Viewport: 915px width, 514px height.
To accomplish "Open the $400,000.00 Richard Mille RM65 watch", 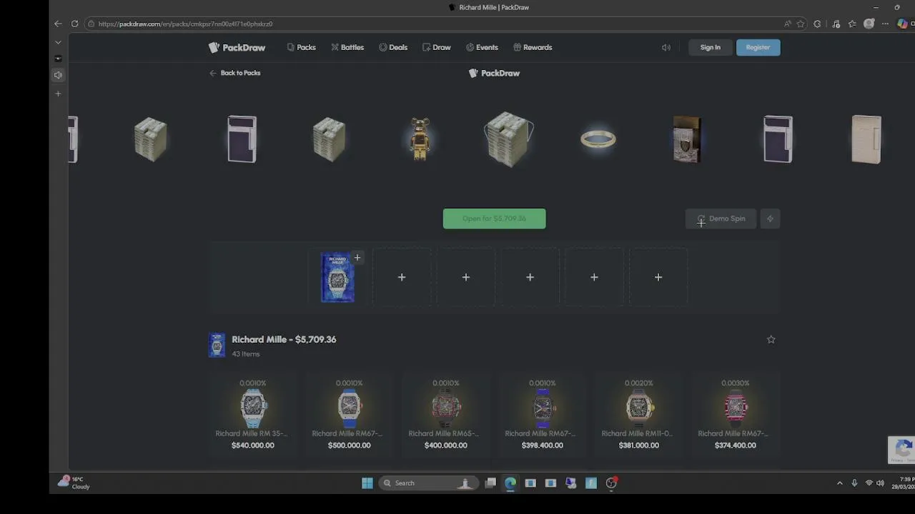I will (x=445, y=415).
